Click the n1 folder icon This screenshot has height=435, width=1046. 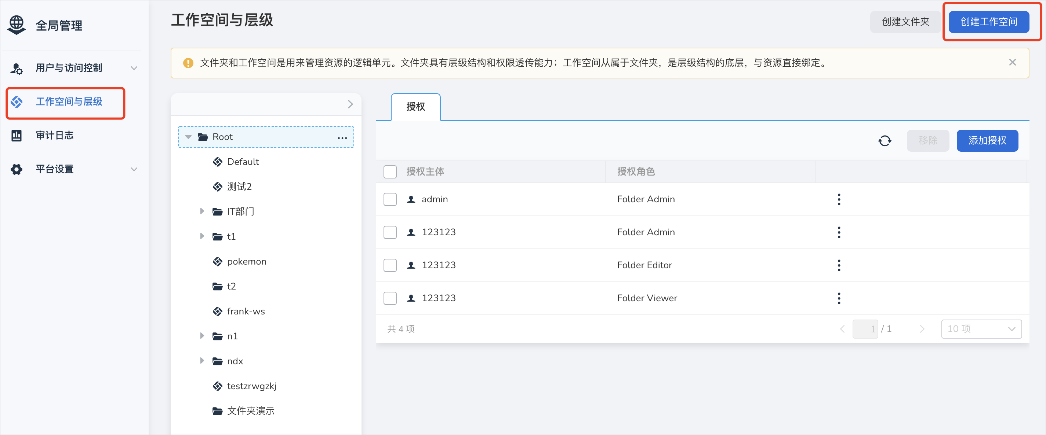click(218, 336)
